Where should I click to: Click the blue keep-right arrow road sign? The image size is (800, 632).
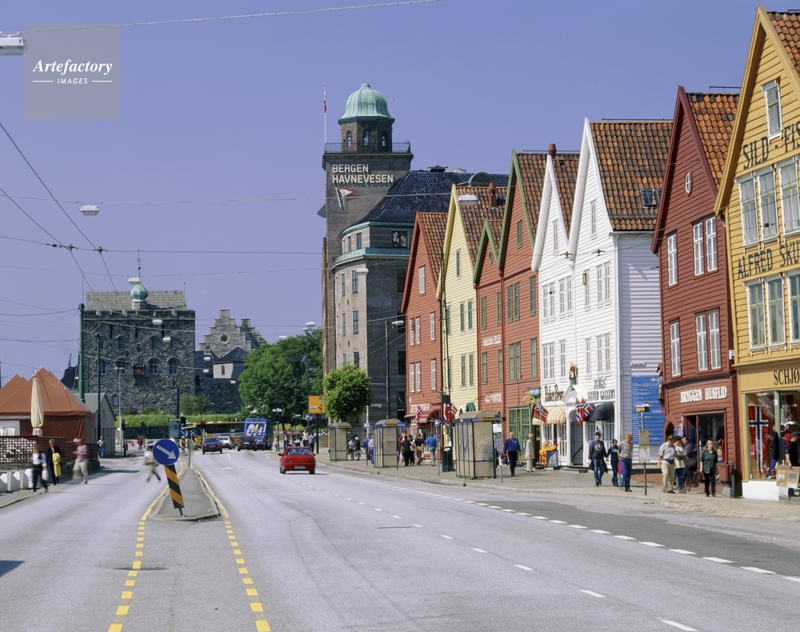click(x=166, y=452)
